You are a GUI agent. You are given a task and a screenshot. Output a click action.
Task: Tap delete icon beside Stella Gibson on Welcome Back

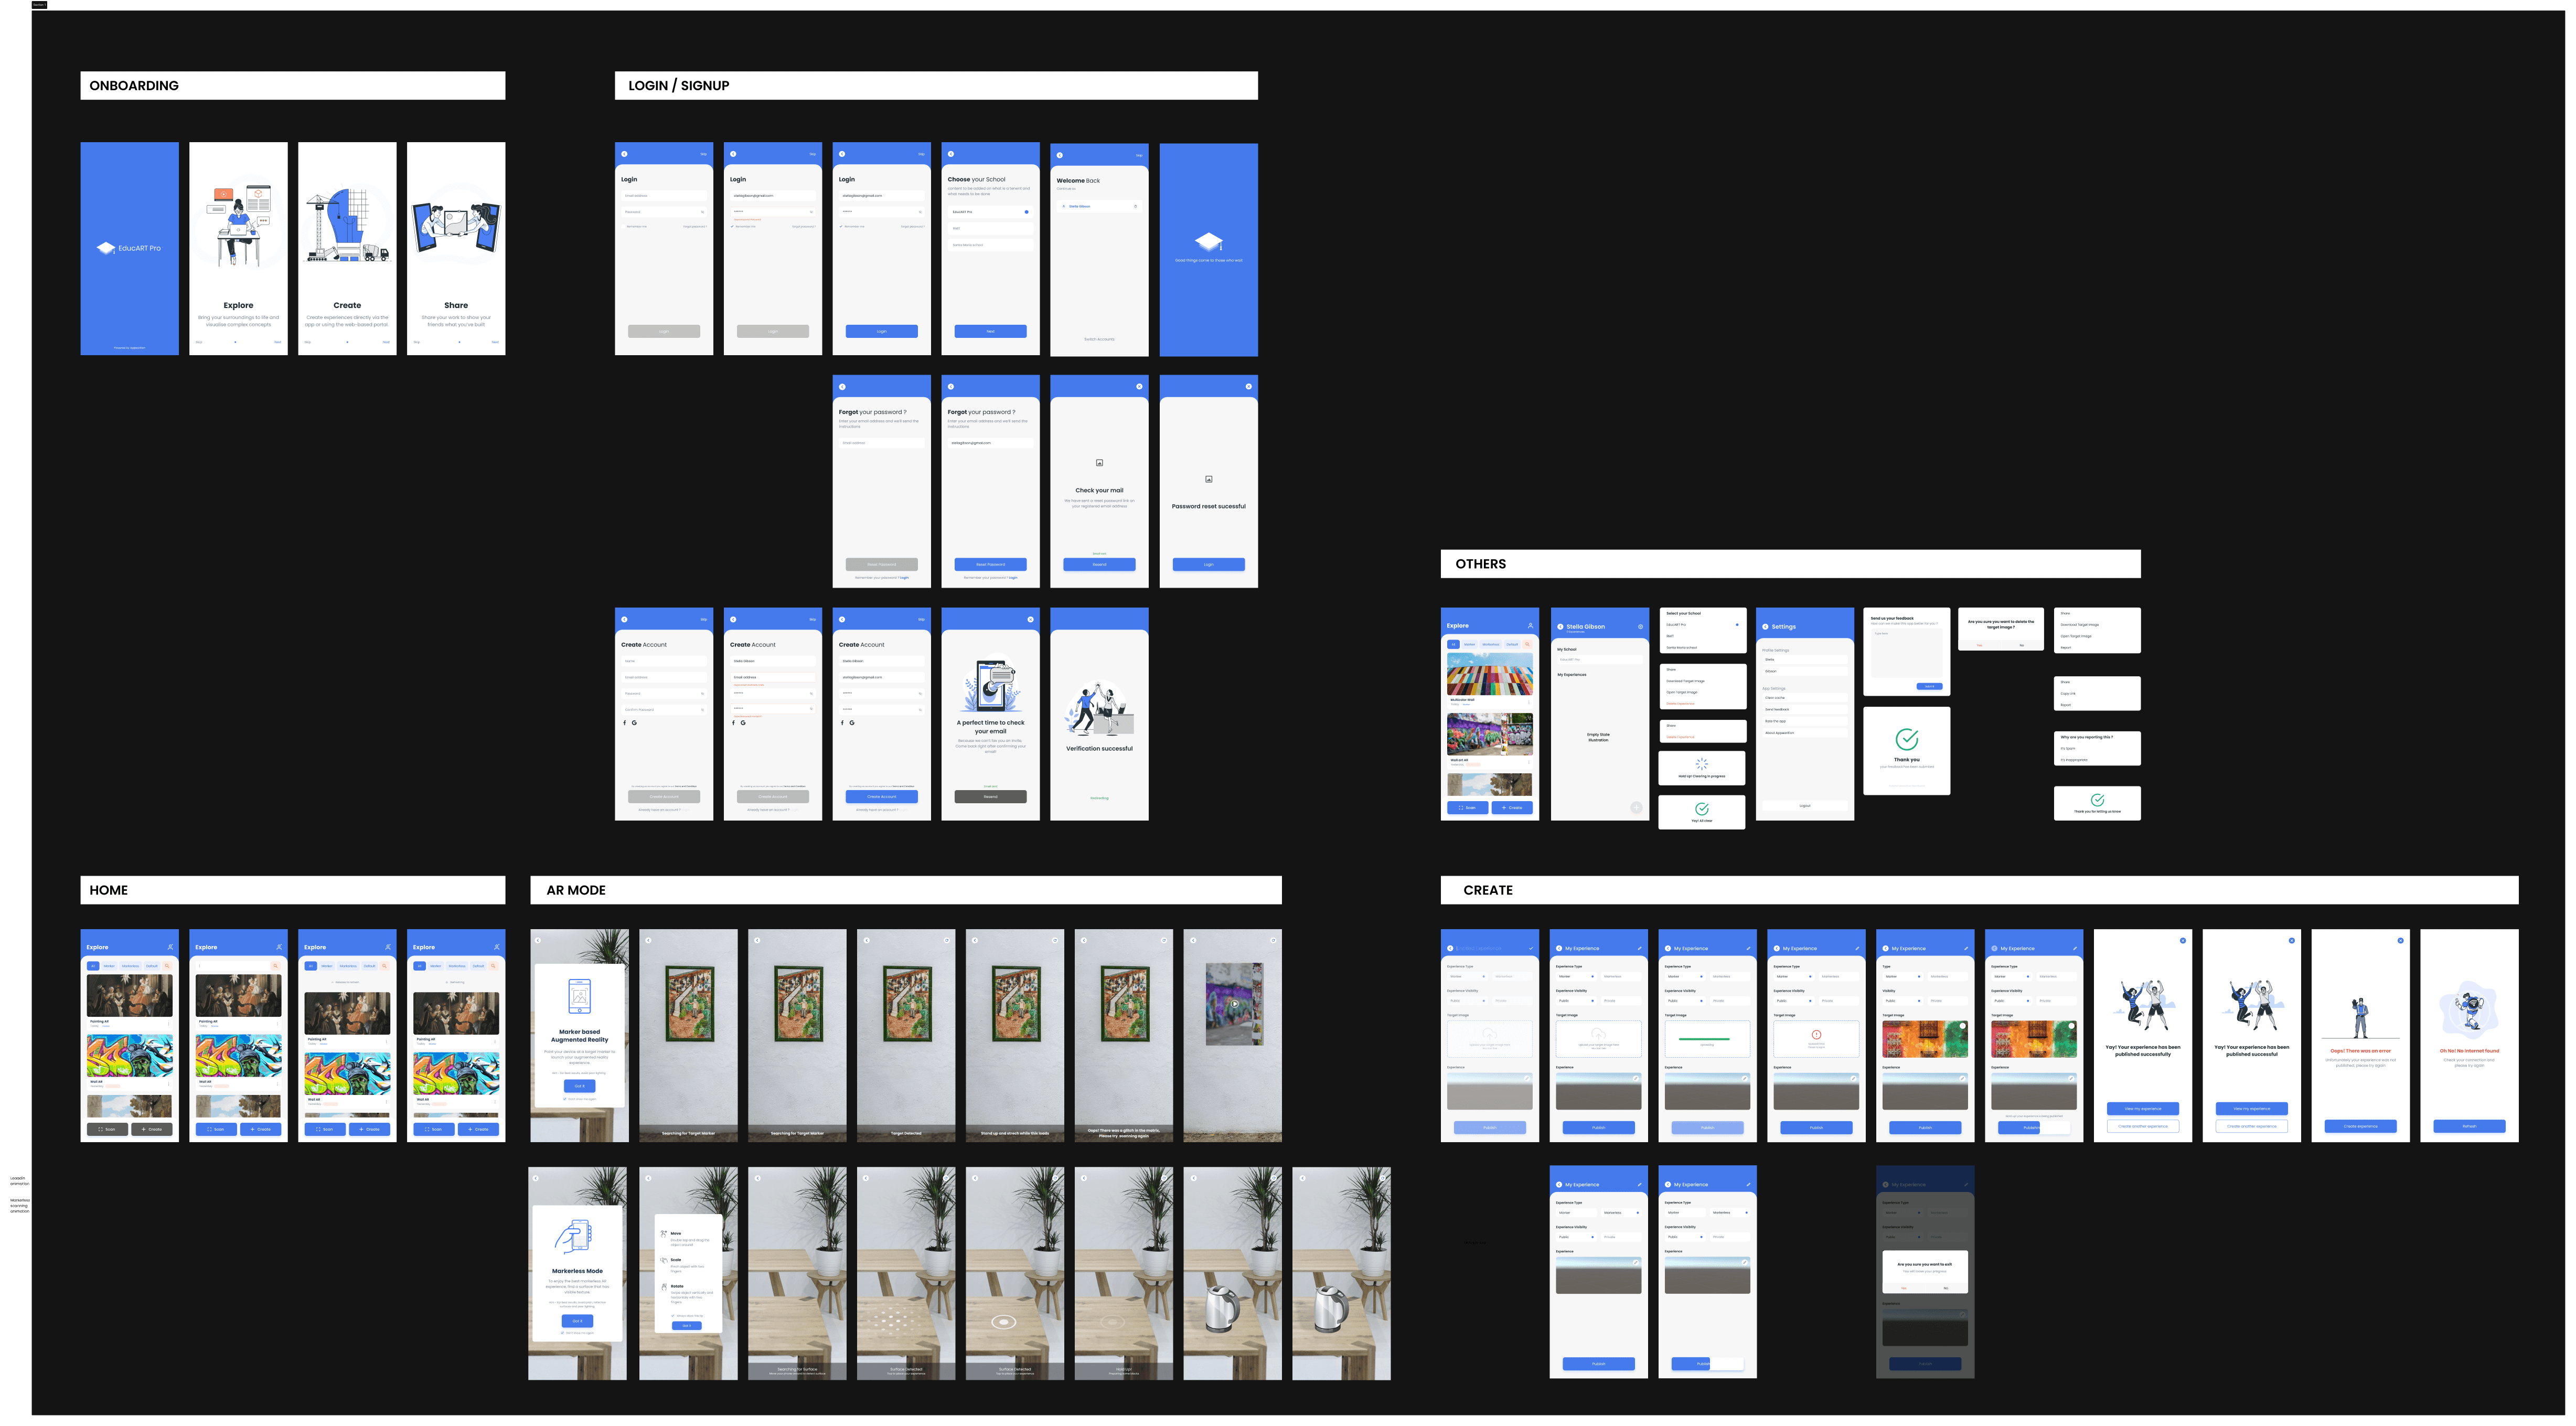[x=1135, y=206]
